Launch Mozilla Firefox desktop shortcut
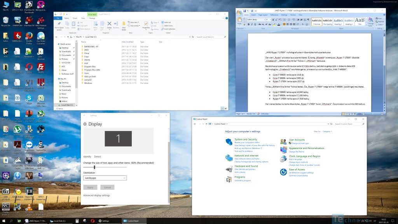Screen dimensions: 398x224 tap(29, 38)
